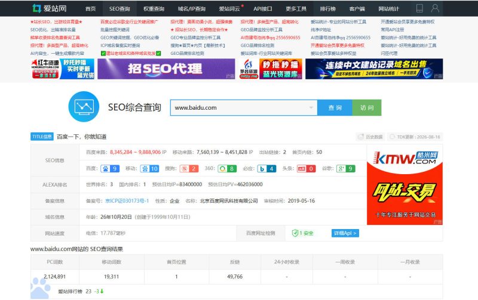
Task: Click the 预估日均IP=83400000 text
Action: pos(177,184)
